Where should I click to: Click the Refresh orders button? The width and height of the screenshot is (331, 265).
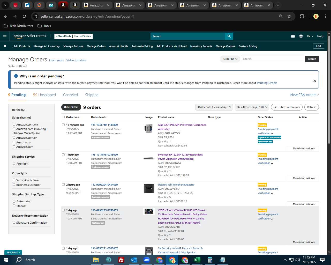point(312,107)
